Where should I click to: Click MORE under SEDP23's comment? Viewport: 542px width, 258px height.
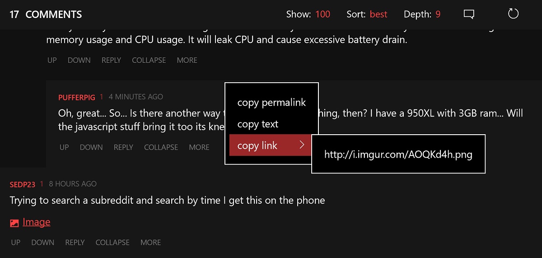[x=150, y=243]
